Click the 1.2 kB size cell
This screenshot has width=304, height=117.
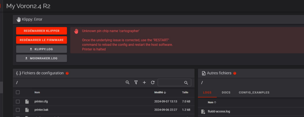(186, 110)
